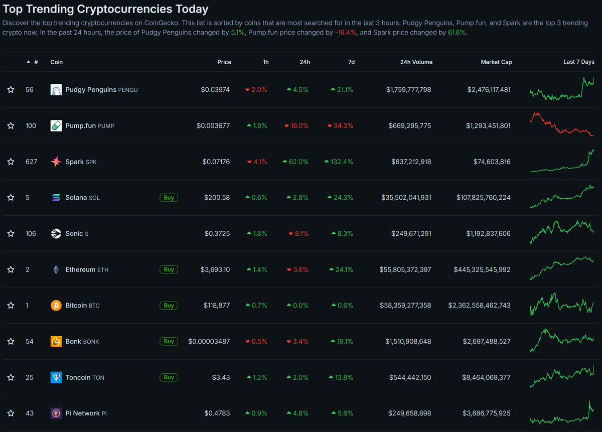Open Toncoin TON coin page
Screen dimensions: 602x432
click(85, 377)
